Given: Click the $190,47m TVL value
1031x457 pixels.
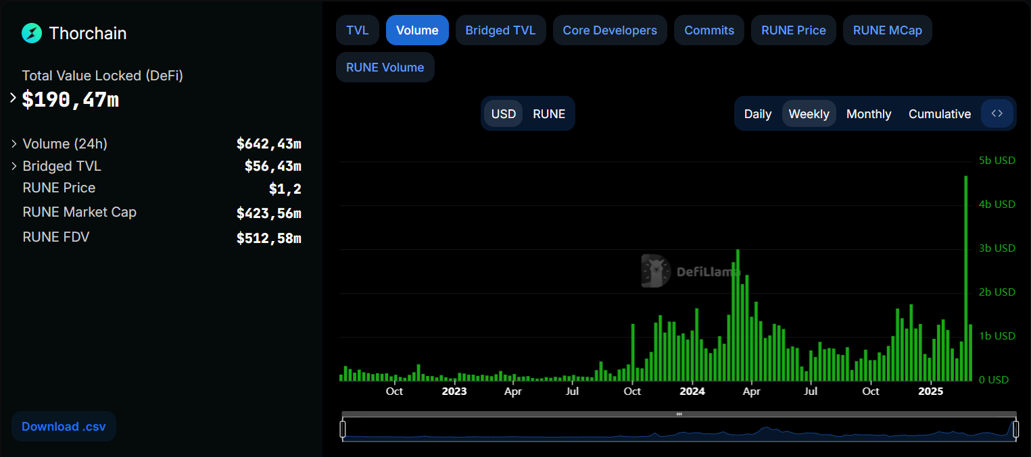Looking at the screenshot, I should coord(70,99).
